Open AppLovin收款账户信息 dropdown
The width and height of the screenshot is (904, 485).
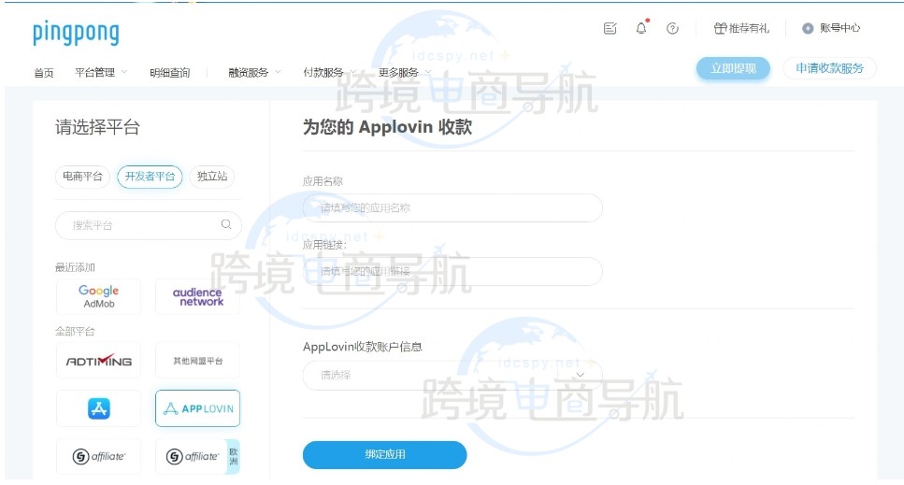click(x=452, y=375)
